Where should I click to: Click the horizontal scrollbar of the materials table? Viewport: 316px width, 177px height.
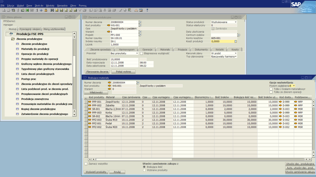click(201, 159)
